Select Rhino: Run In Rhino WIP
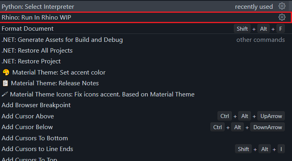This screenshot has height=161, width=292. click(37, 18)
